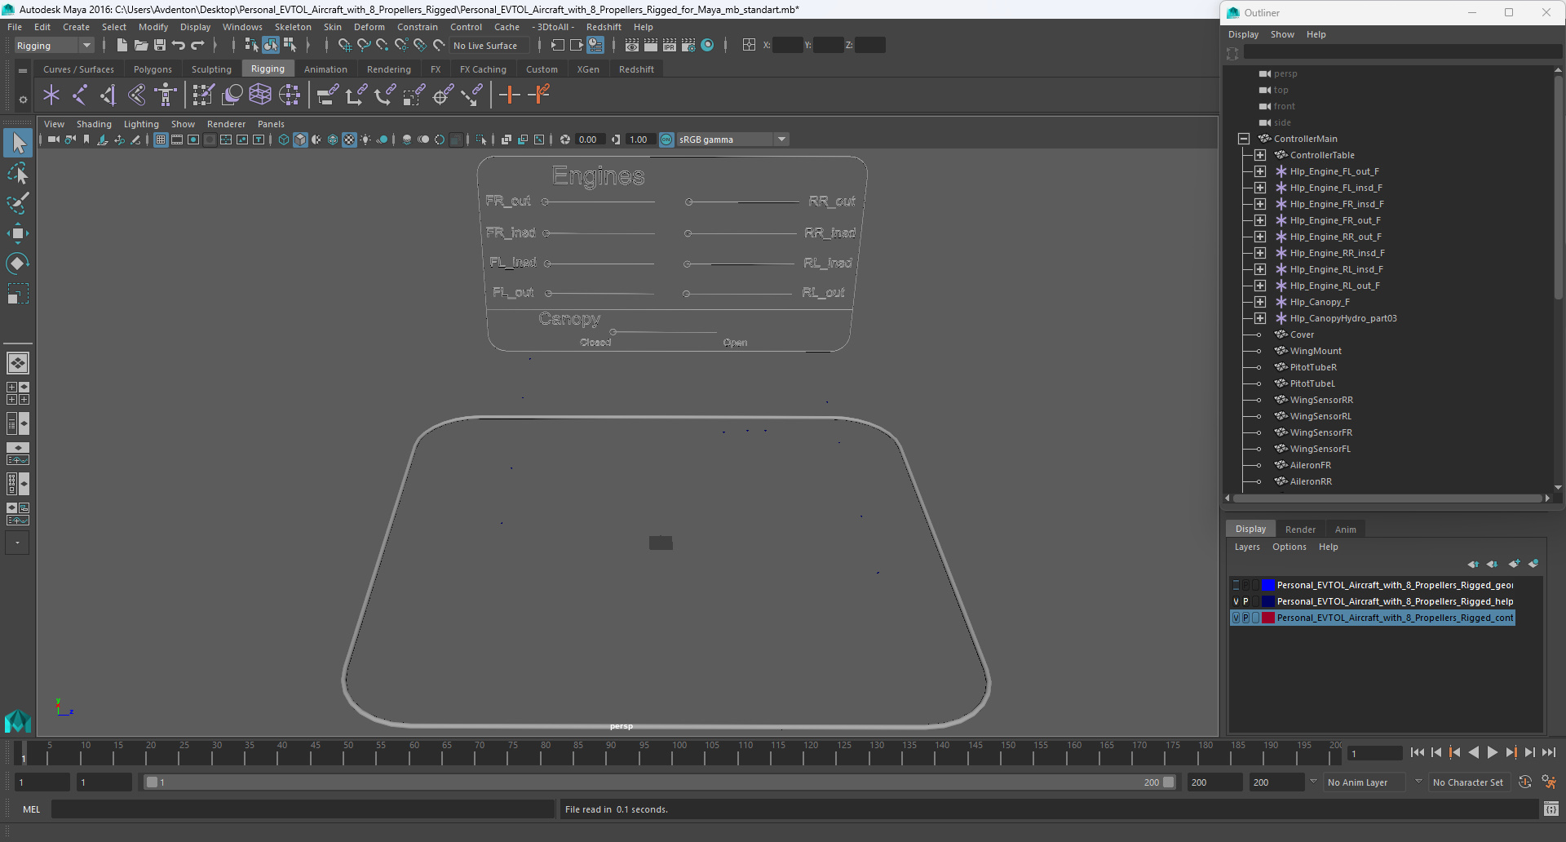Click the Create Joints shelf icon

coord(80,95)
